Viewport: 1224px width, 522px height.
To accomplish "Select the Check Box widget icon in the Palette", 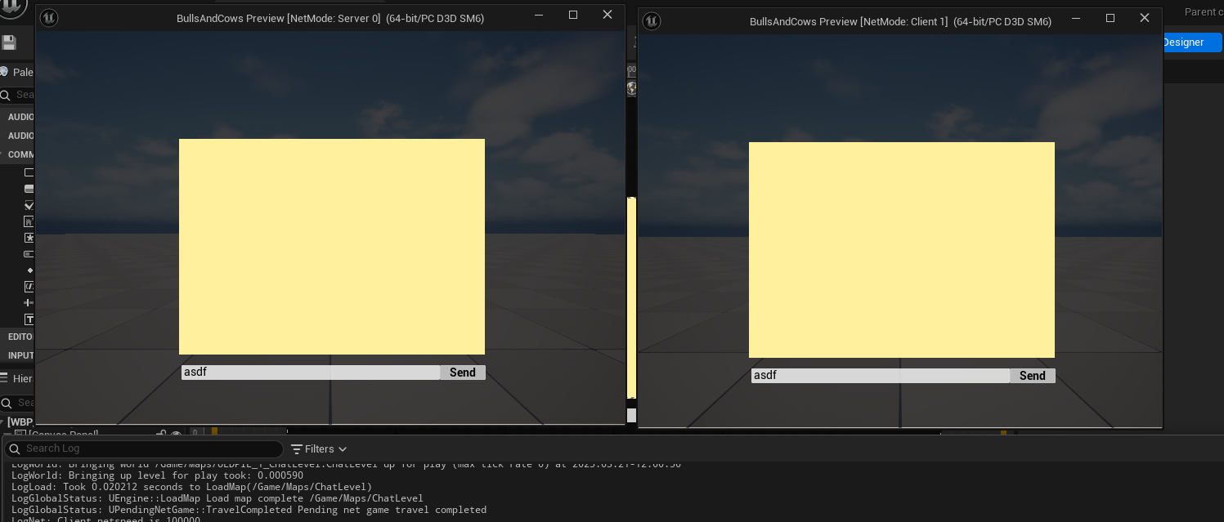I will 29,205.
